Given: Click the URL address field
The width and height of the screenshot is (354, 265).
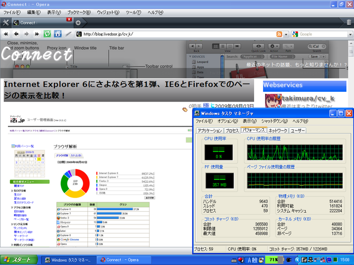Looking at the screenshot, I should pos(178,34).
